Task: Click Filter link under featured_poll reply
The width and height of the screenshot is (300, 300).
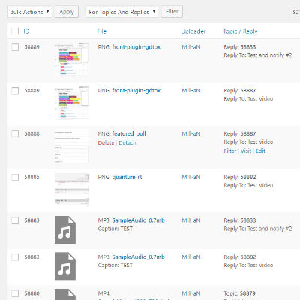Action: [x=230, y=151]
